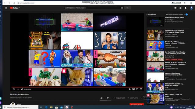This screenshot has height=109, width=195.
Task: Share the video via 'Поделиться'
Action: point(119,98)
